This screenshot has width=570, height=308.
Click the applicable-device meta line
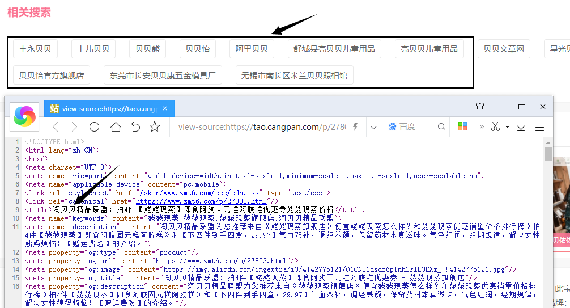click(x=126, y=184)
